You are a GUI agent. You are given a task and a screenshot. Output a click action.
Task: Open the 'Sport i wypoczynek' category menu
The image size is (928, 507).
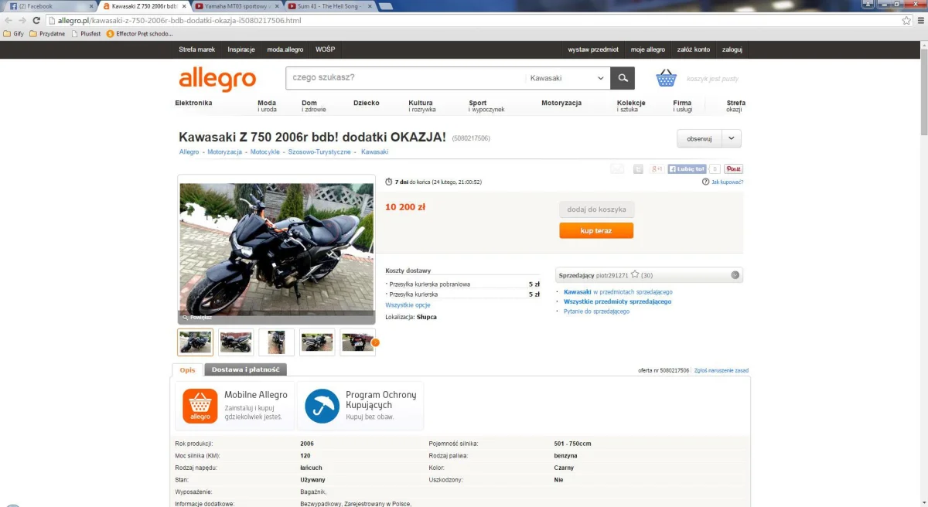[x=486, y=106]
